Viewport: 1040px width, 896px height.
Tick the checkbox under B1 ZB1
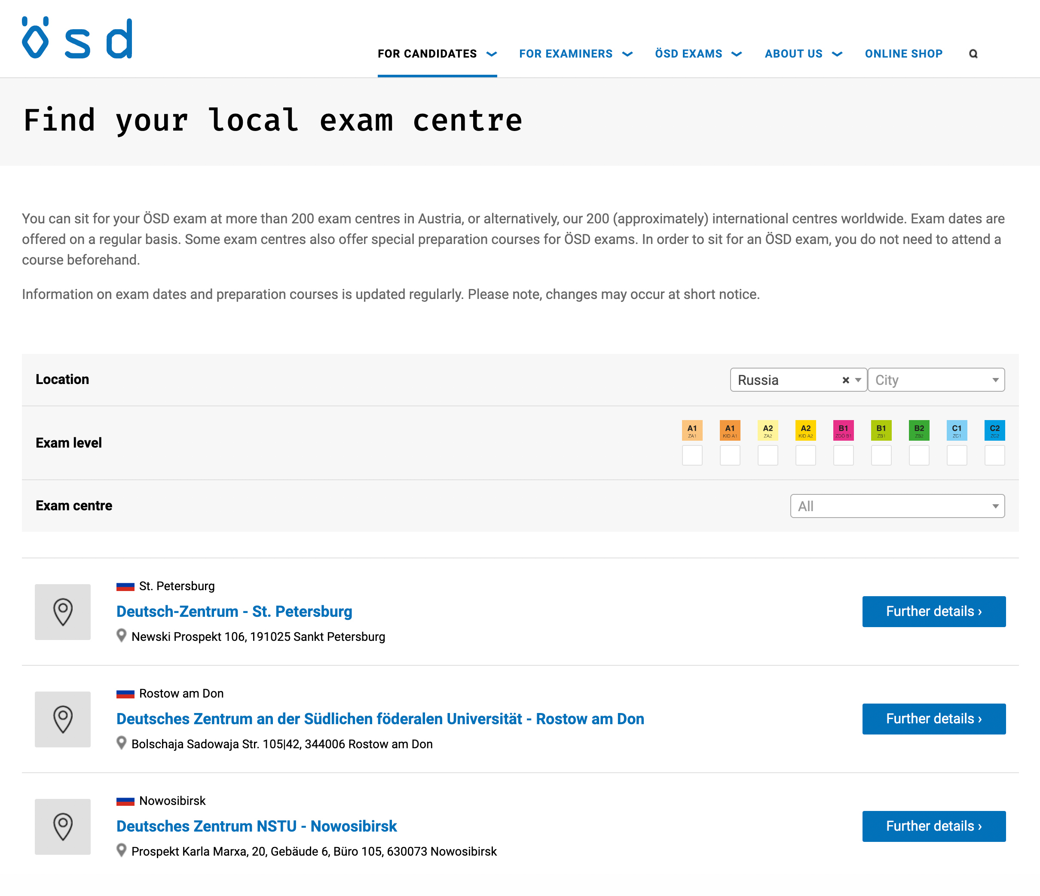pyautogui.click(x=881, y=455)
